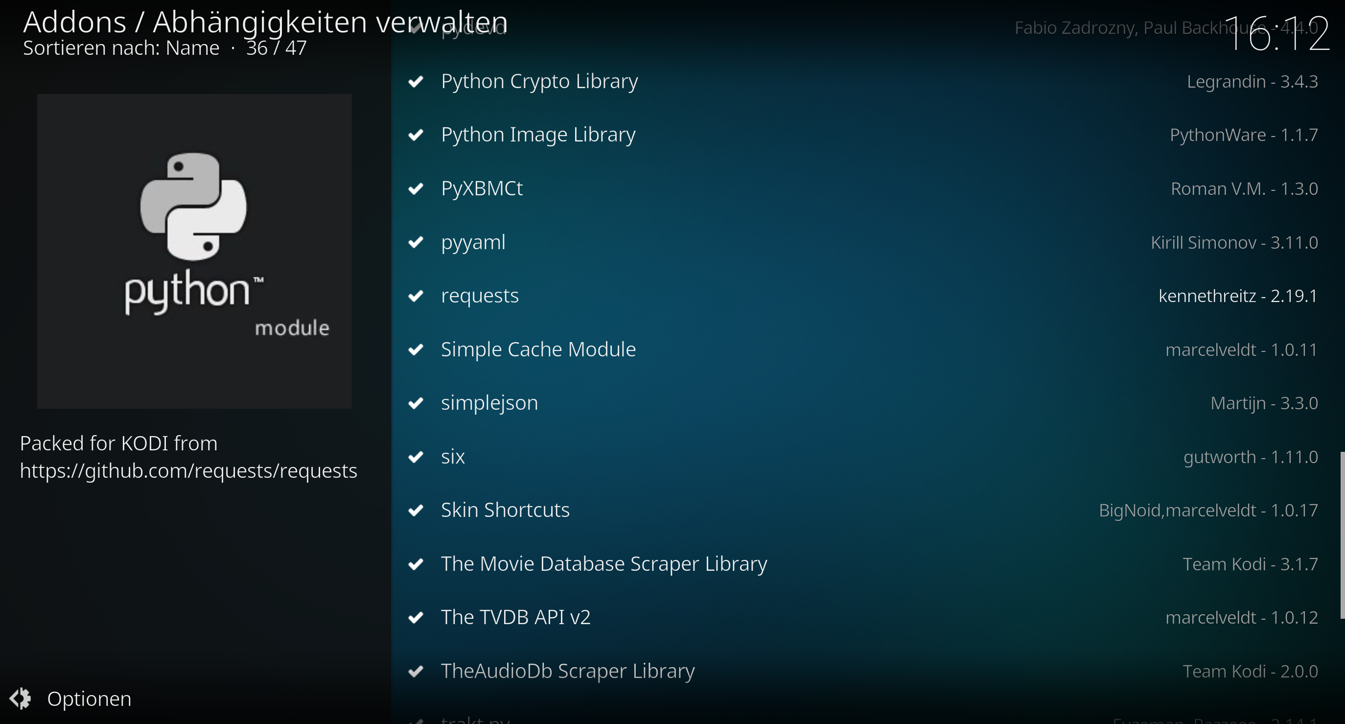Click the Addons / Abhängigkeiten verwalten breadcrumb
The height and width of the screenshot is (724, 1345).
(x=265, y=22)
